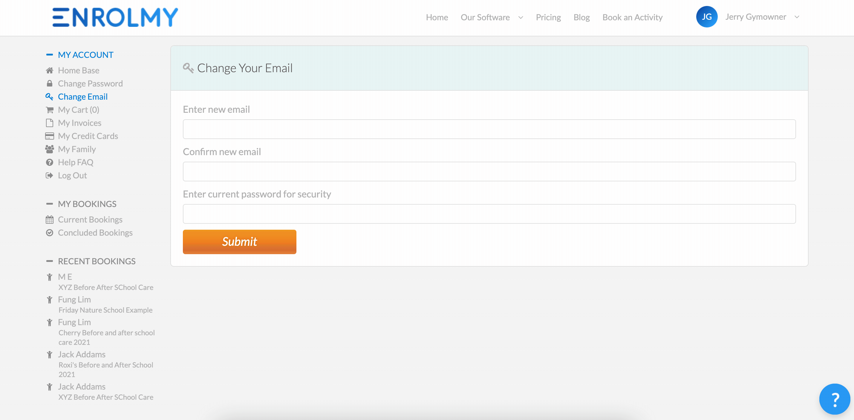854x420 pixels.
Task: Select Book an Activity in navigation
Action: (x=632, y=17)
